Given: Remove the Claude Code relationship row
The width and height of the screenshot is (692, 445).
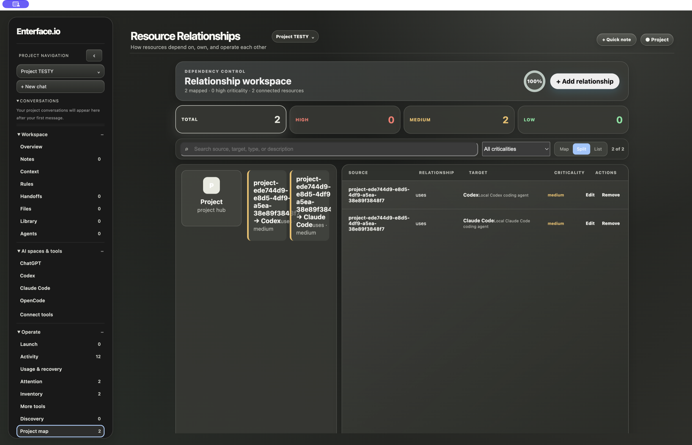Looking at the screenshot, I should pos(611,223).
